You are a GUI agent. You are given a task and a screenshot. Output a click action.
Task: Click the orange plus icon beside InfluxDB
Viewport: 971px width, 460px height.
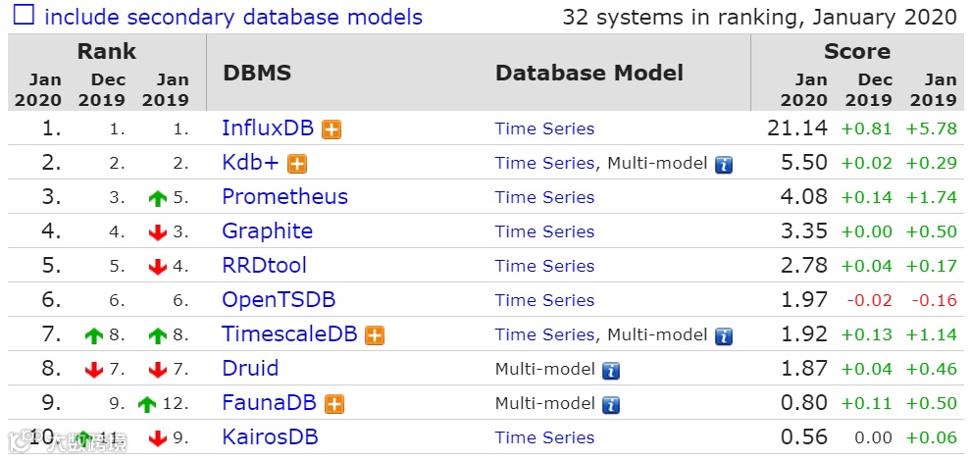tap(332, 129)
